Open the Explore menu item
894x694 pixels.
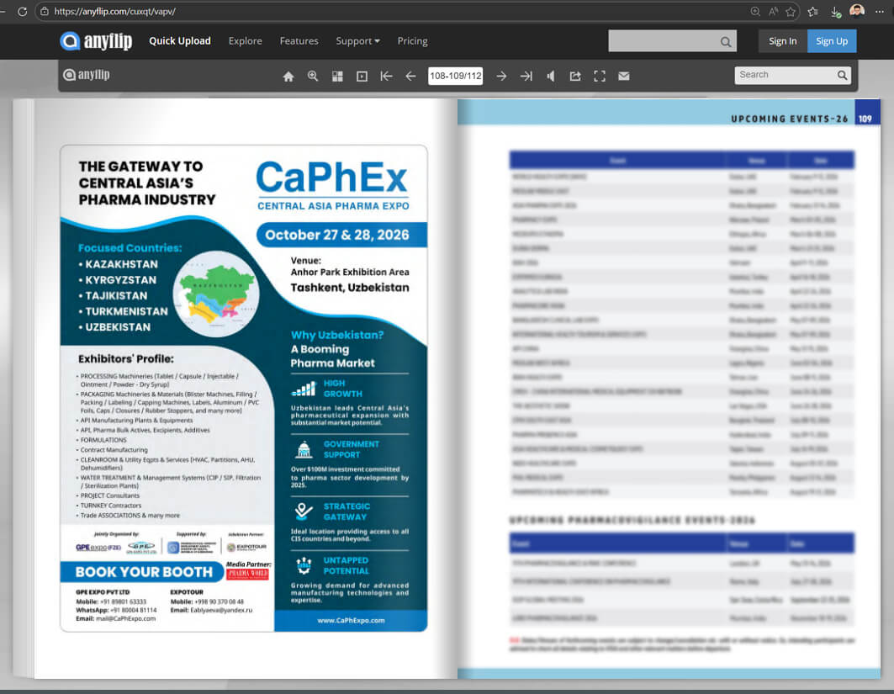[245, 41]
